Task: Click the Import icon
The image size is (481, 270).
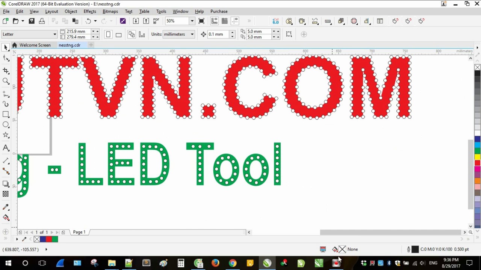Action: [136, 21]
